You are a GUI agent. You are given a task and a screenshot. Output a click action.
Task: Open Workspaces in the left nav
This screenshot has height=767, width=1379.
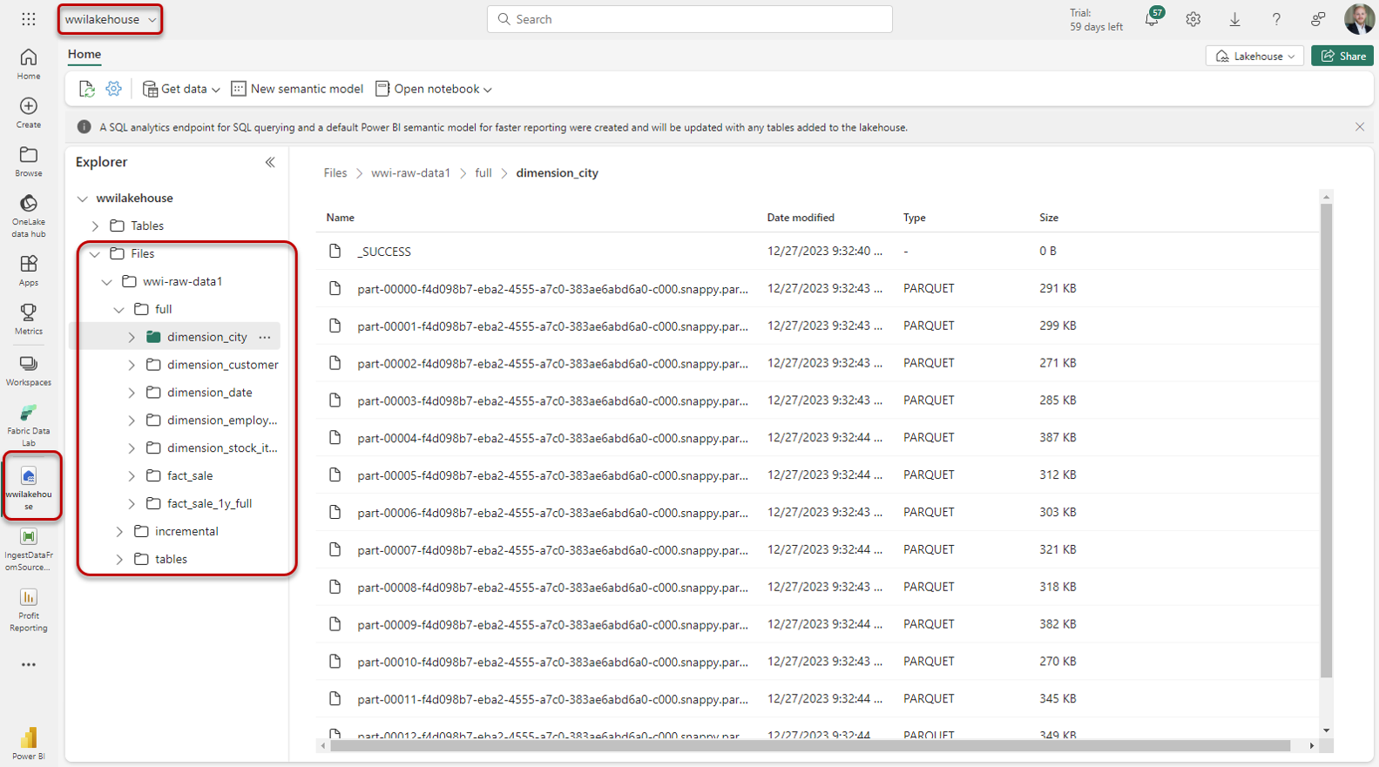coord(29,371)
